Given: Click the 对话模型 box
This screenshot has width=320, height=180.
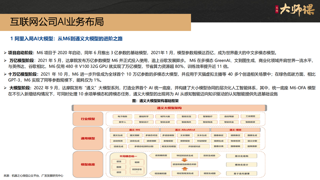Looking at the screenshot, I should coord(202,141).
